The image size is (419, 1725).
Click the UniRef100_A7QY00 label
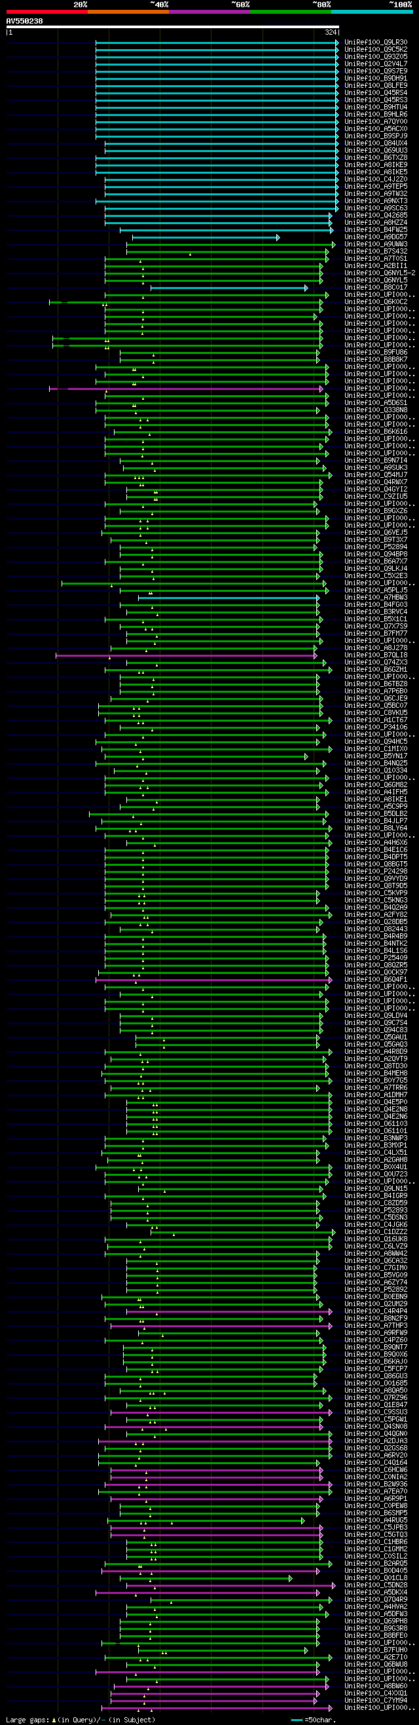point(376,122)
